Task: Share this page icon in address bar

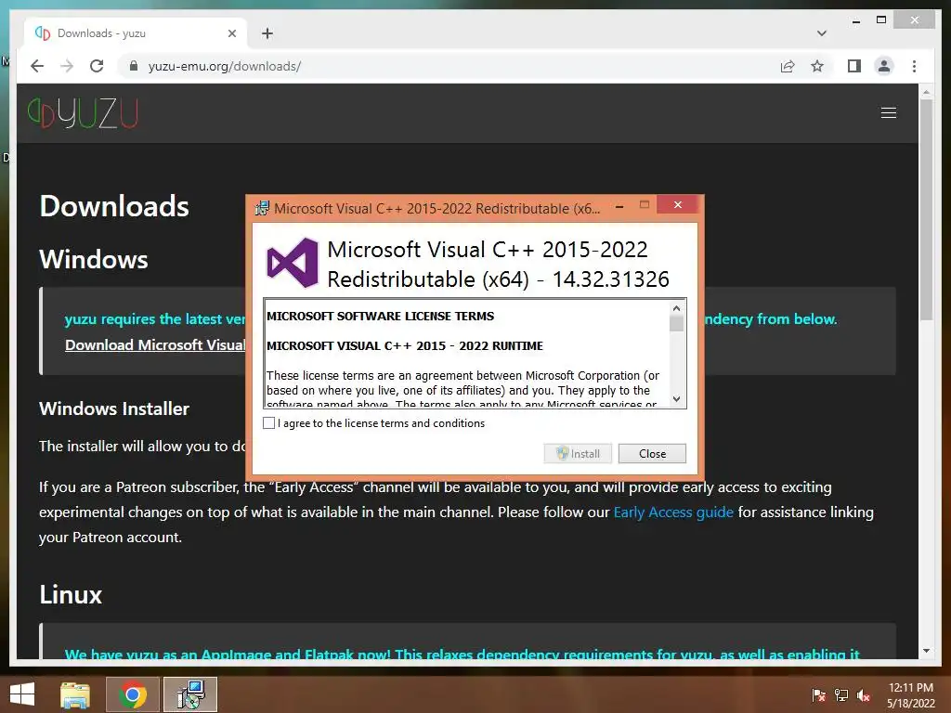Action: (788, 66)
